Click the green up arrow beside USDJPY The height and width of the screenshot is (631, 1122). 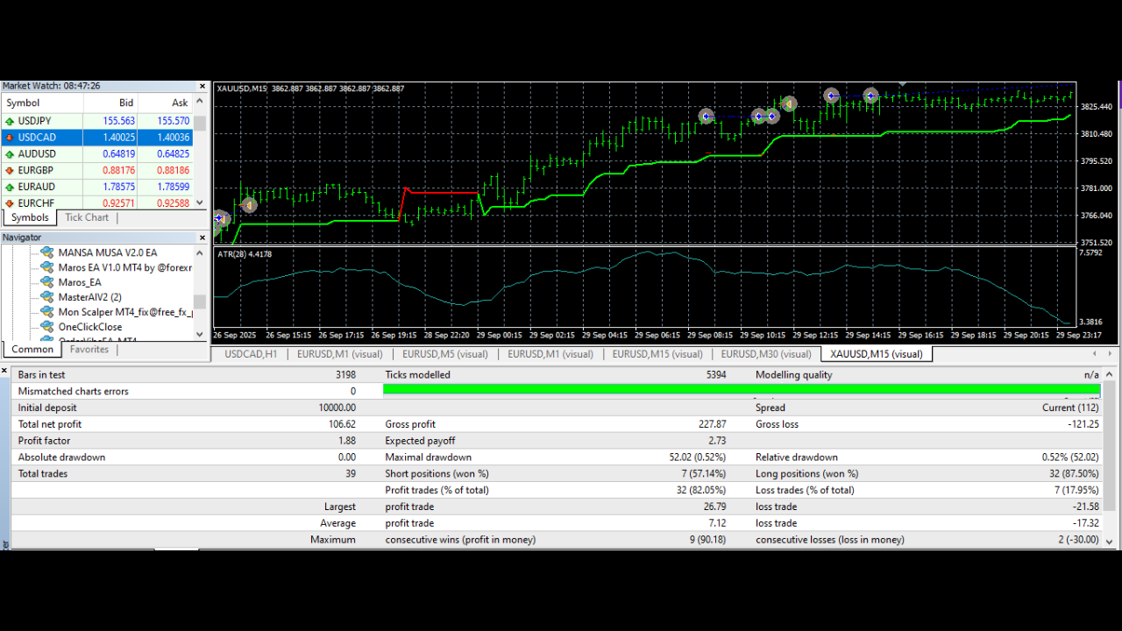click(9, 120)
